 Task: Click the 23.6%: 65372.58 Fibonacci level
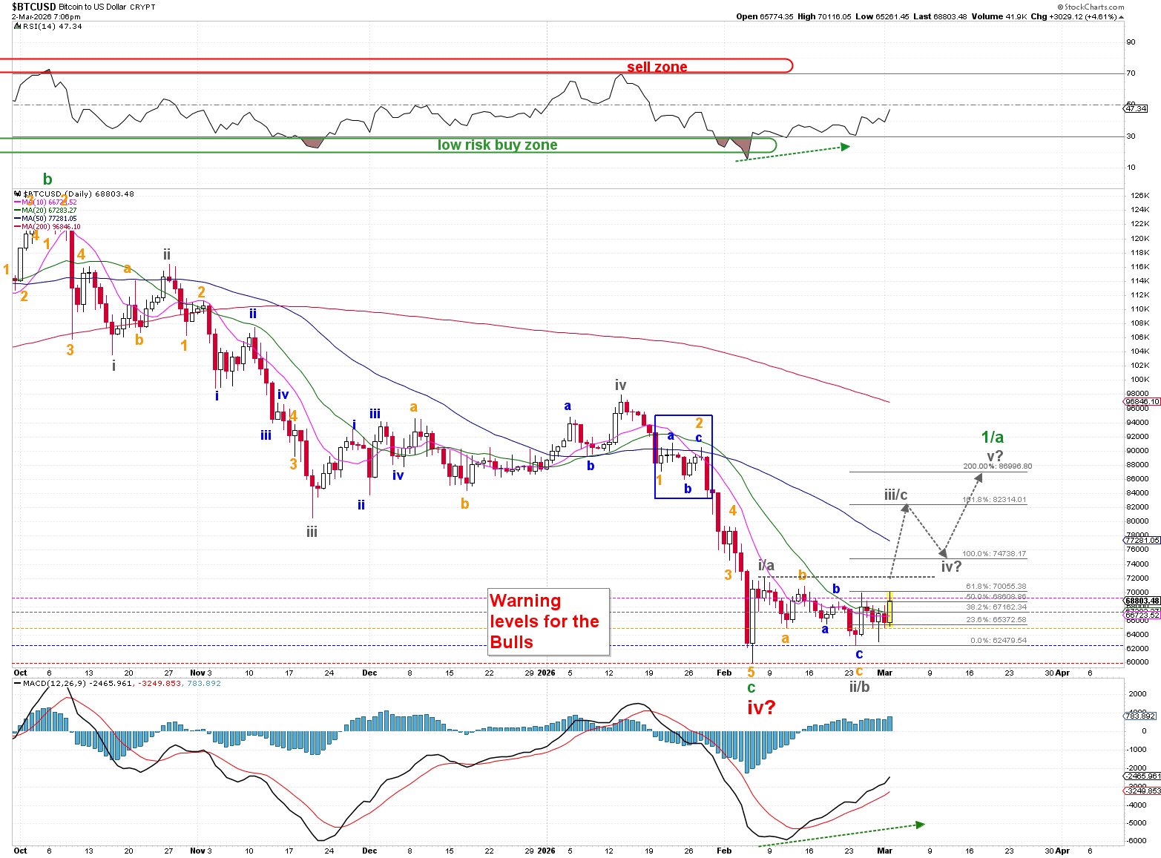996,620
